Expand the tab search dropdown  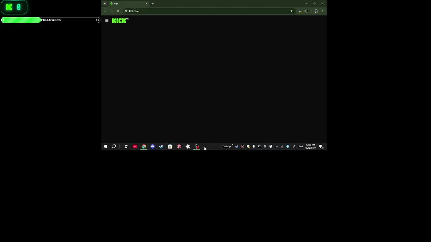pyautogui.click(x=105, y=4)
